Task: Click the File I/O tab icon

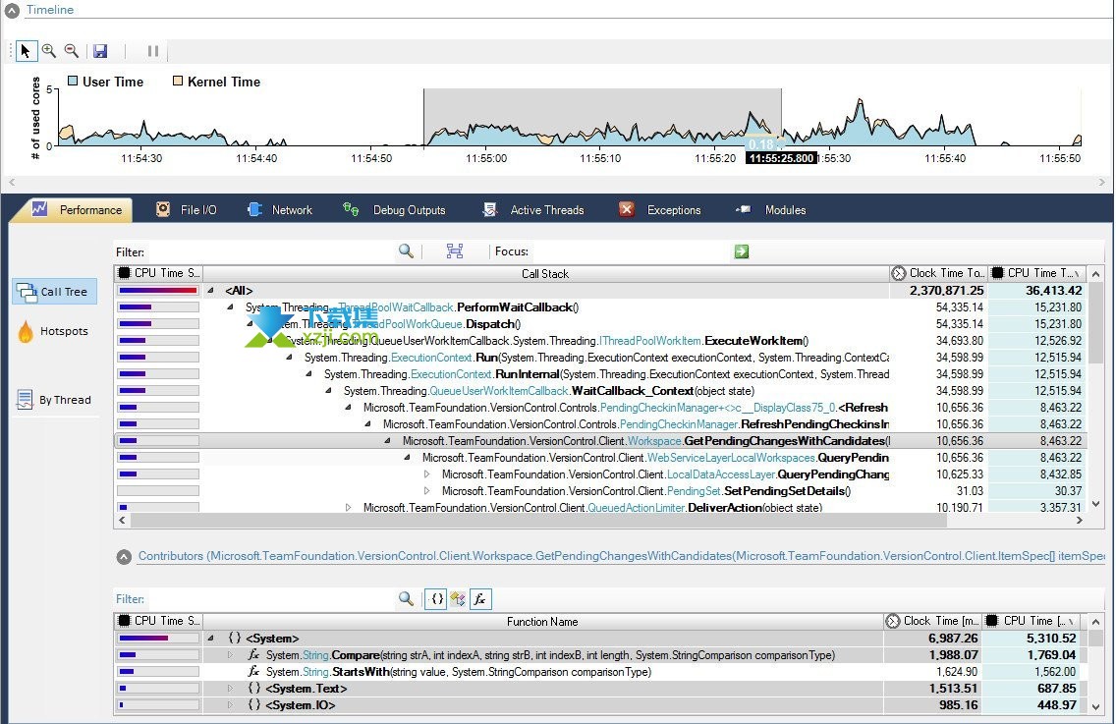Action: (x=163, y=209)
